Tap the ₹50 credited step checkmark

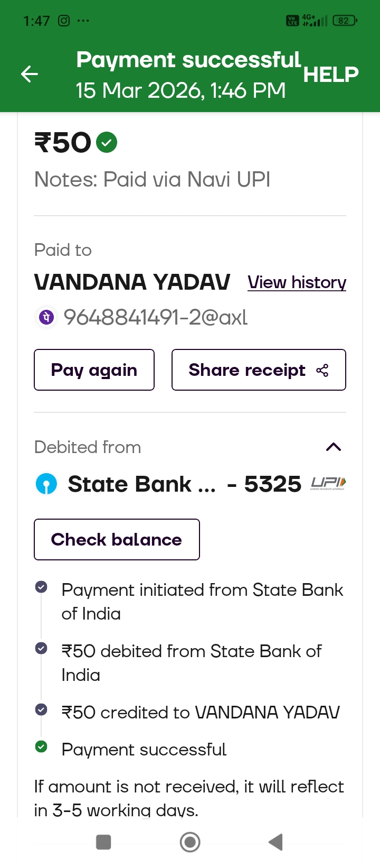tap(41, 709)
